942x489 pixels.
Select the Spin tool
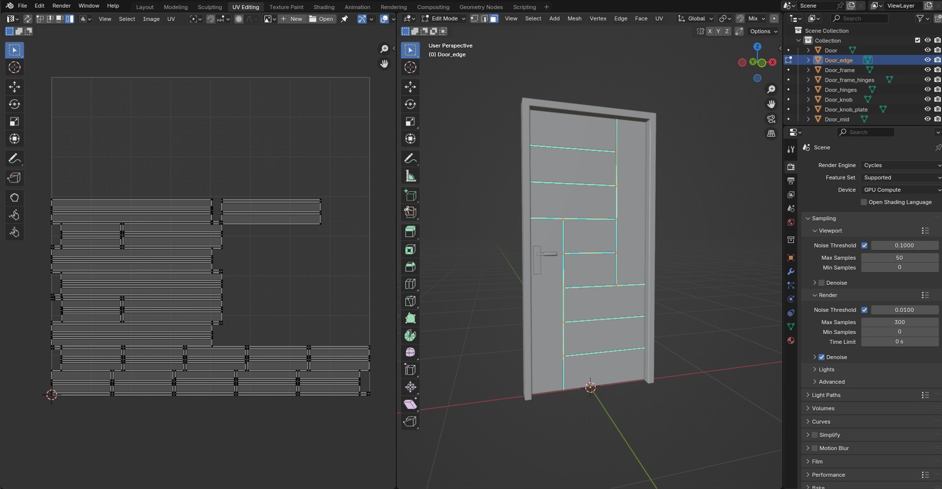point(410,336)
